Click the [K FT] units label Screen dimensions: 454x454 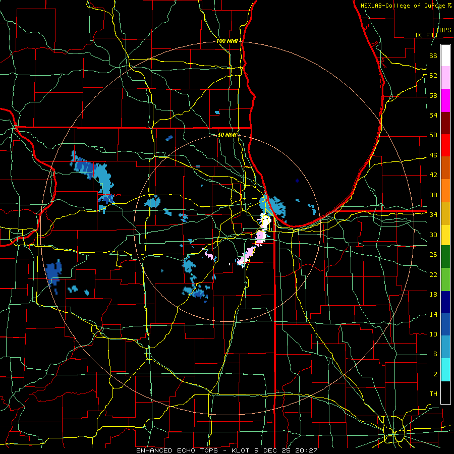click(426, 35)
